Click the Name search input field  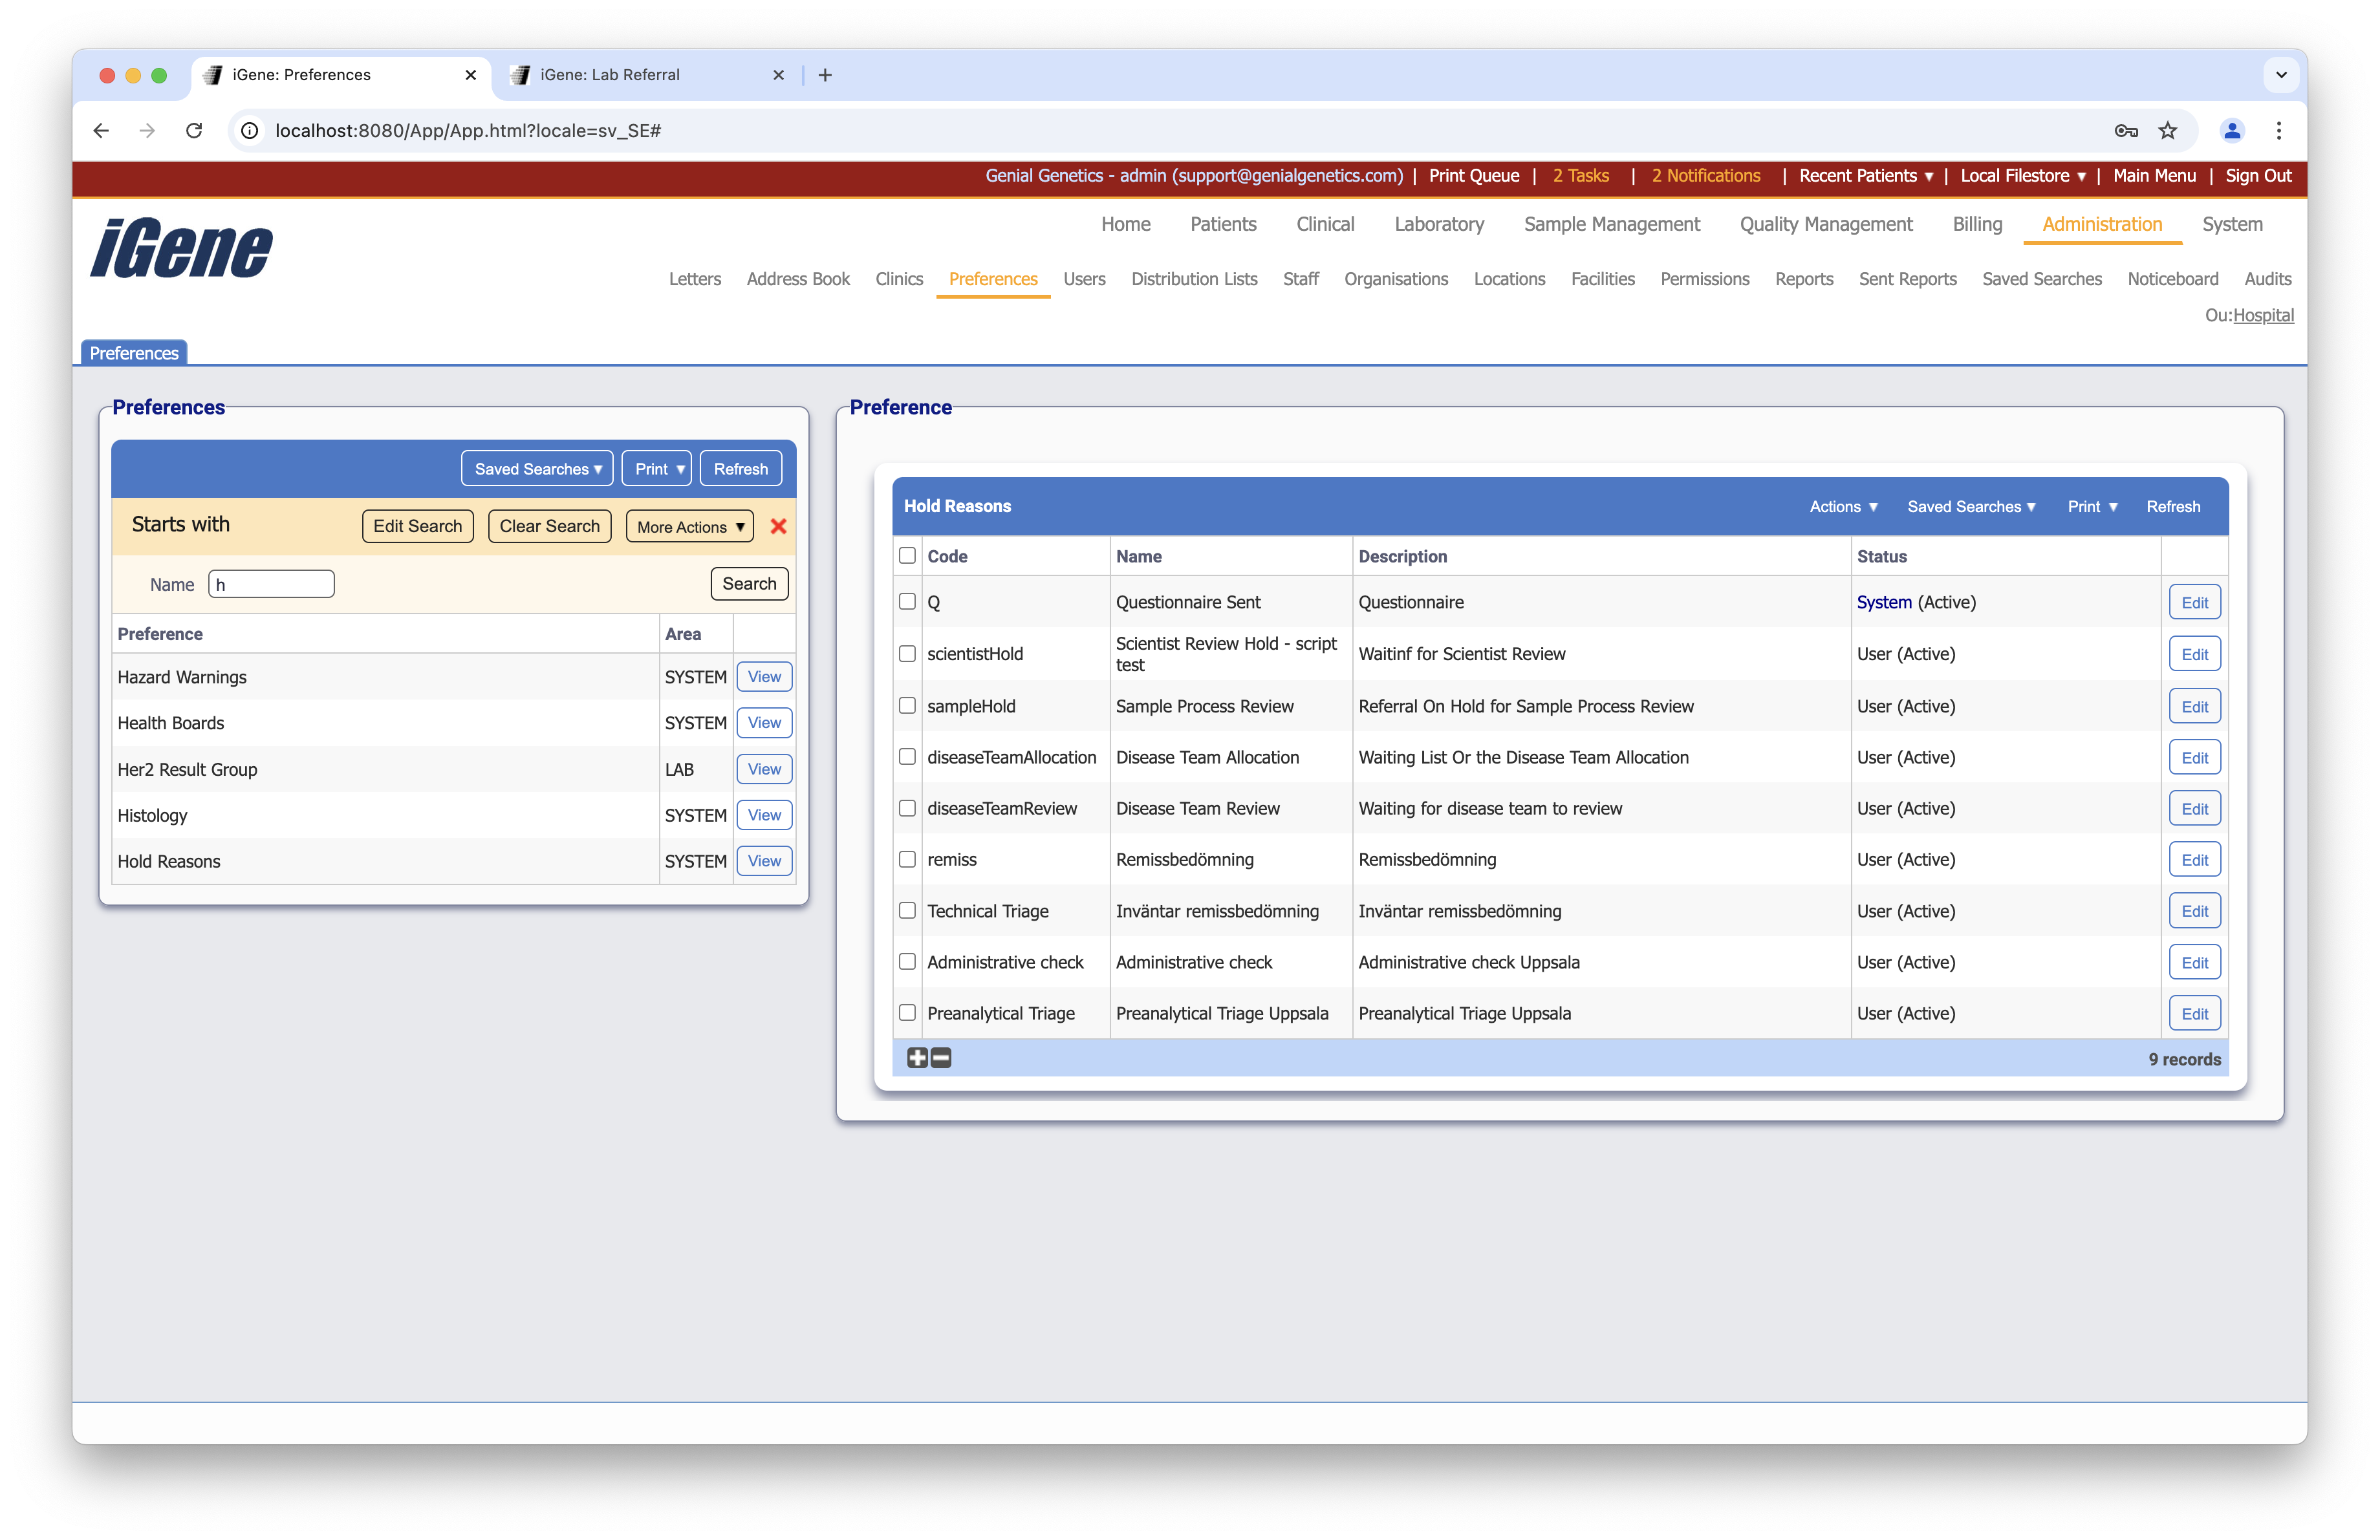[271, 584]
